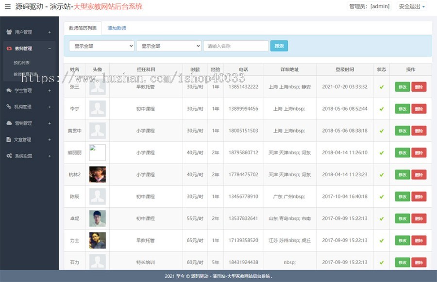The height and width of the screenshot is (282, 437).
Task: Open the second 显示全部 filter dropdown
Action: coord(168,46)
